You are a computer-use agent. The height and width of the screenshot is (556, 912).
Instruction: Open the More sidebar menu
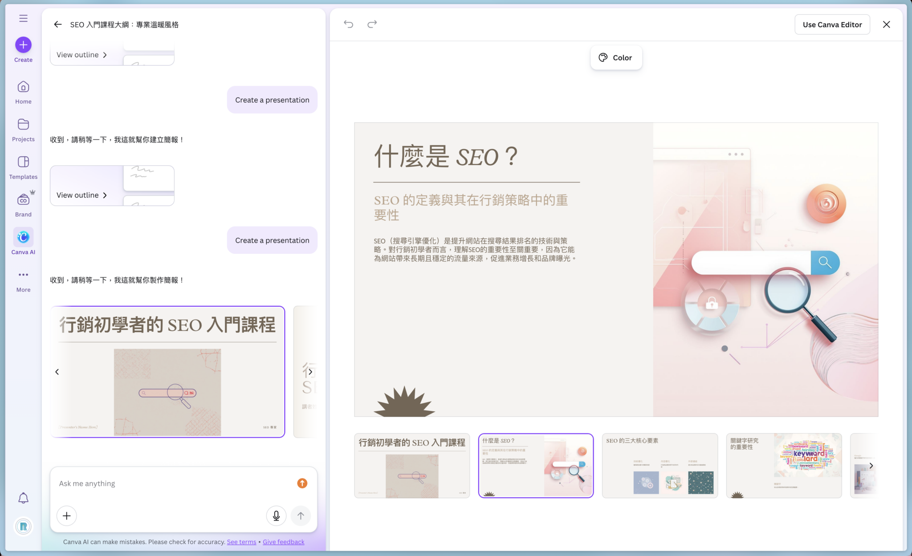[23, 275]
